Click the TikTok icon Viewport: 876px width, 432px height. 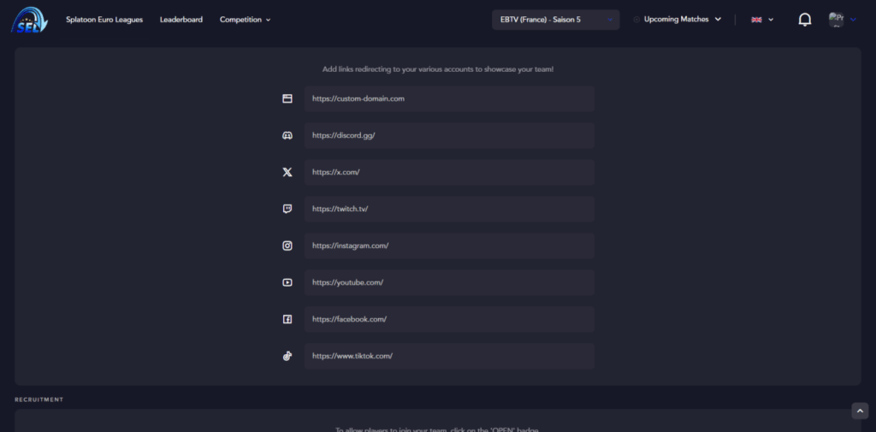(287, 356)
